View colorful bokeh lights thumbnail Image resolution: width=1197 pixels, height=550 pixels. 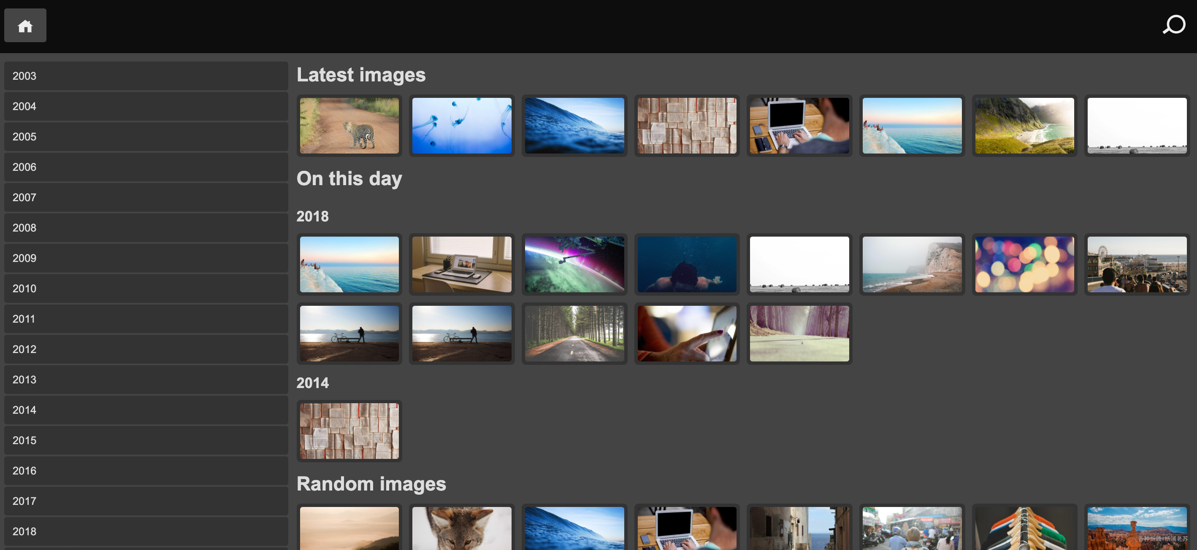pyautogui.click(x=1024, y=264)
